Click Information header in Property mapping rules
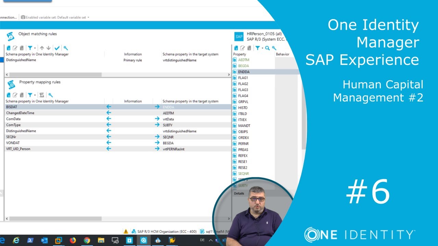 click(133, 101)
